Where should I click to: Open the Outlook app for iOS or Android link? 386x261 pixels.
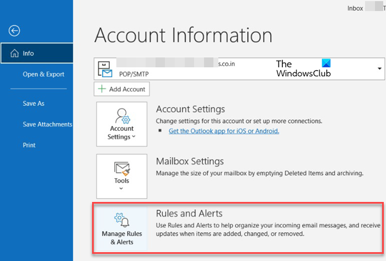coord(224,131)
